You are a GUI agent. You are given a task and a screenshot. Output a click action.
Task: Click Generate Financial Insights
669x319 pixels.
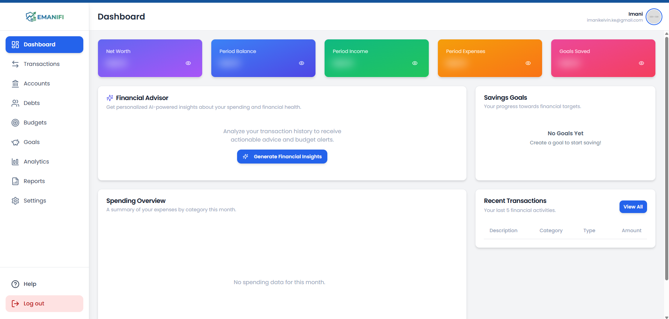pyautogui.click(x=282, y=156)
